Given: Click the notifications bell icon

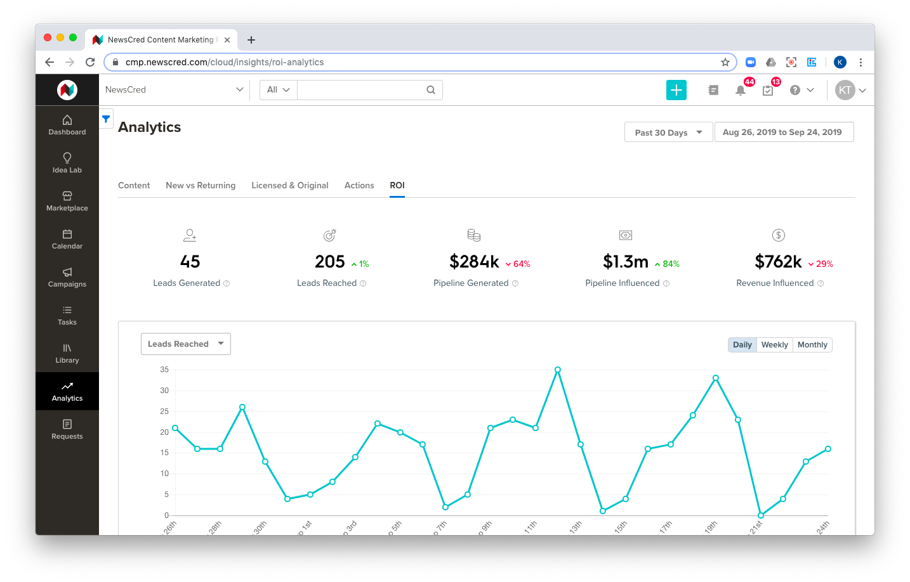Looking at the screenshot, I should [740, 90].
